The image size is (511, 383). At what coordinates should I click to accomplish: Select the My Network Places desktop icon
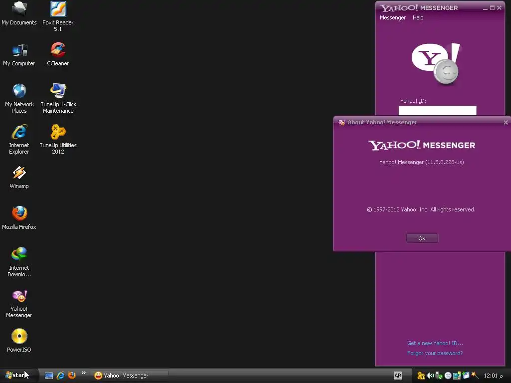coord(19,98)
